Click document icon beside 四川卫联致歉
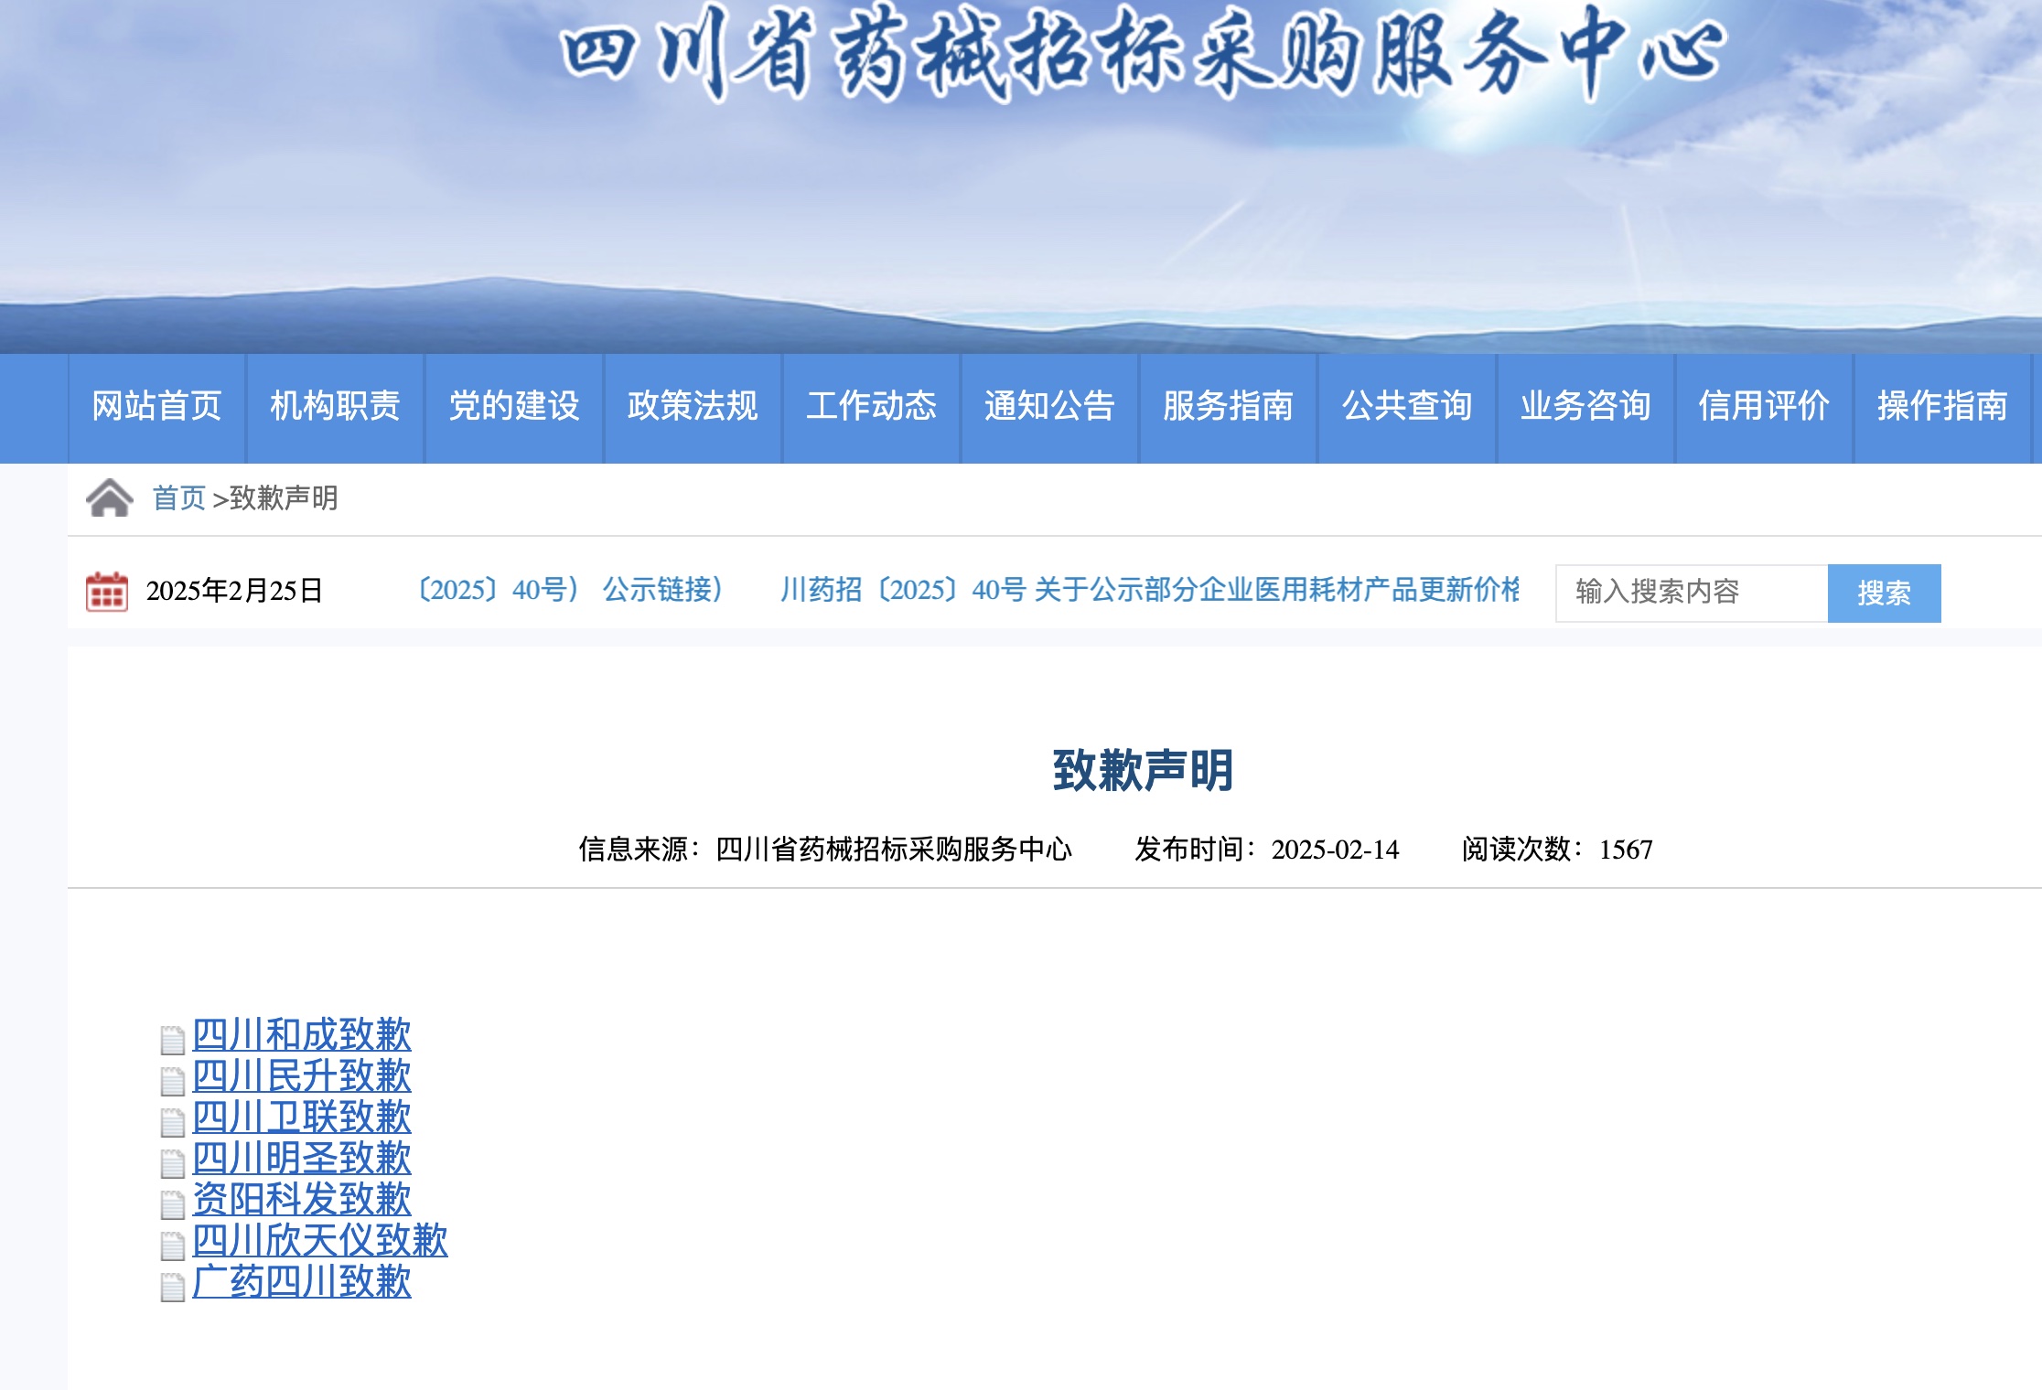 (x=172, y=1122)
